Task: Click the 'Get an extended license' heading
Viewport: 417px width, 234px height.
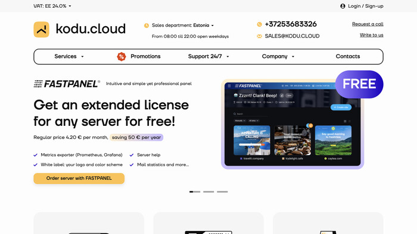Action: click(111, 105)
